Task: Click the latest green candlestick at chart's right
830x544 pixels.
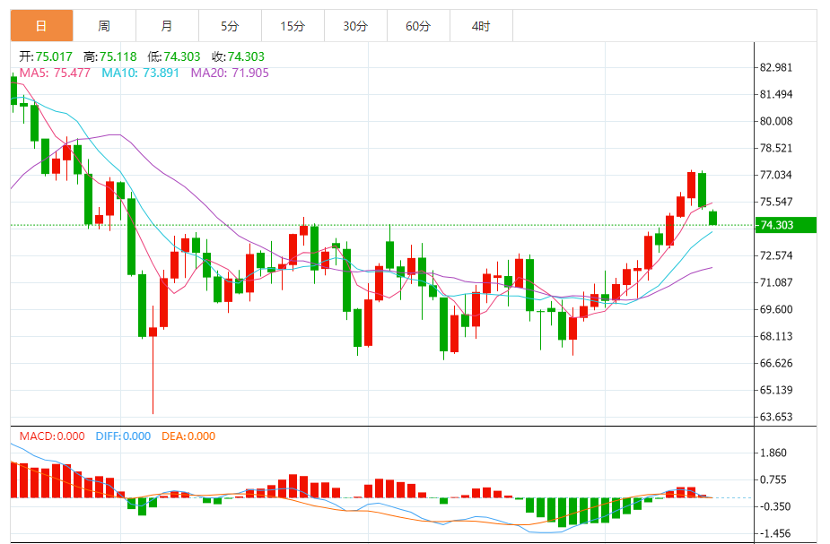Action: point(713,218)
